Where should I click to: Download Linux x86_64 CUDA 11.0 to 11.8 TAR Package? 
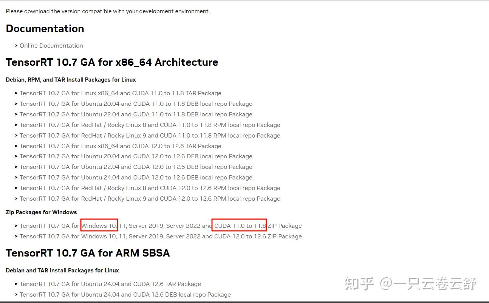(120, 93)
